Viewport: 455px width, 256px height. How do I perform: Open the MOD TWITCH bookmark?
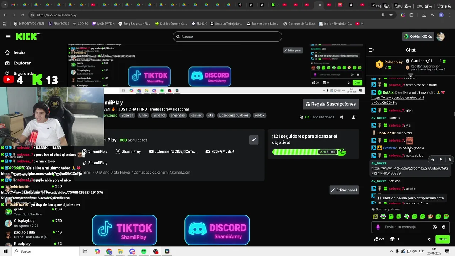tap(103, 24)
